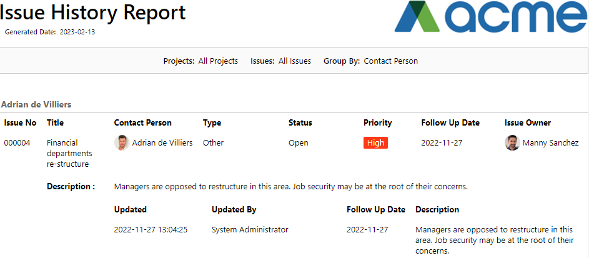The width and height of the screenshot is (589, 258).
Task: Click the Manny Sanchez owner name
Action: [x=550, y=143]
